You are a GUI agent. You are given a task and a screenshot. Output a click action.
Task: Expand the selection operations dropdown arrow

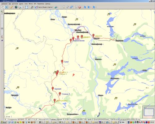coord(9,7)
